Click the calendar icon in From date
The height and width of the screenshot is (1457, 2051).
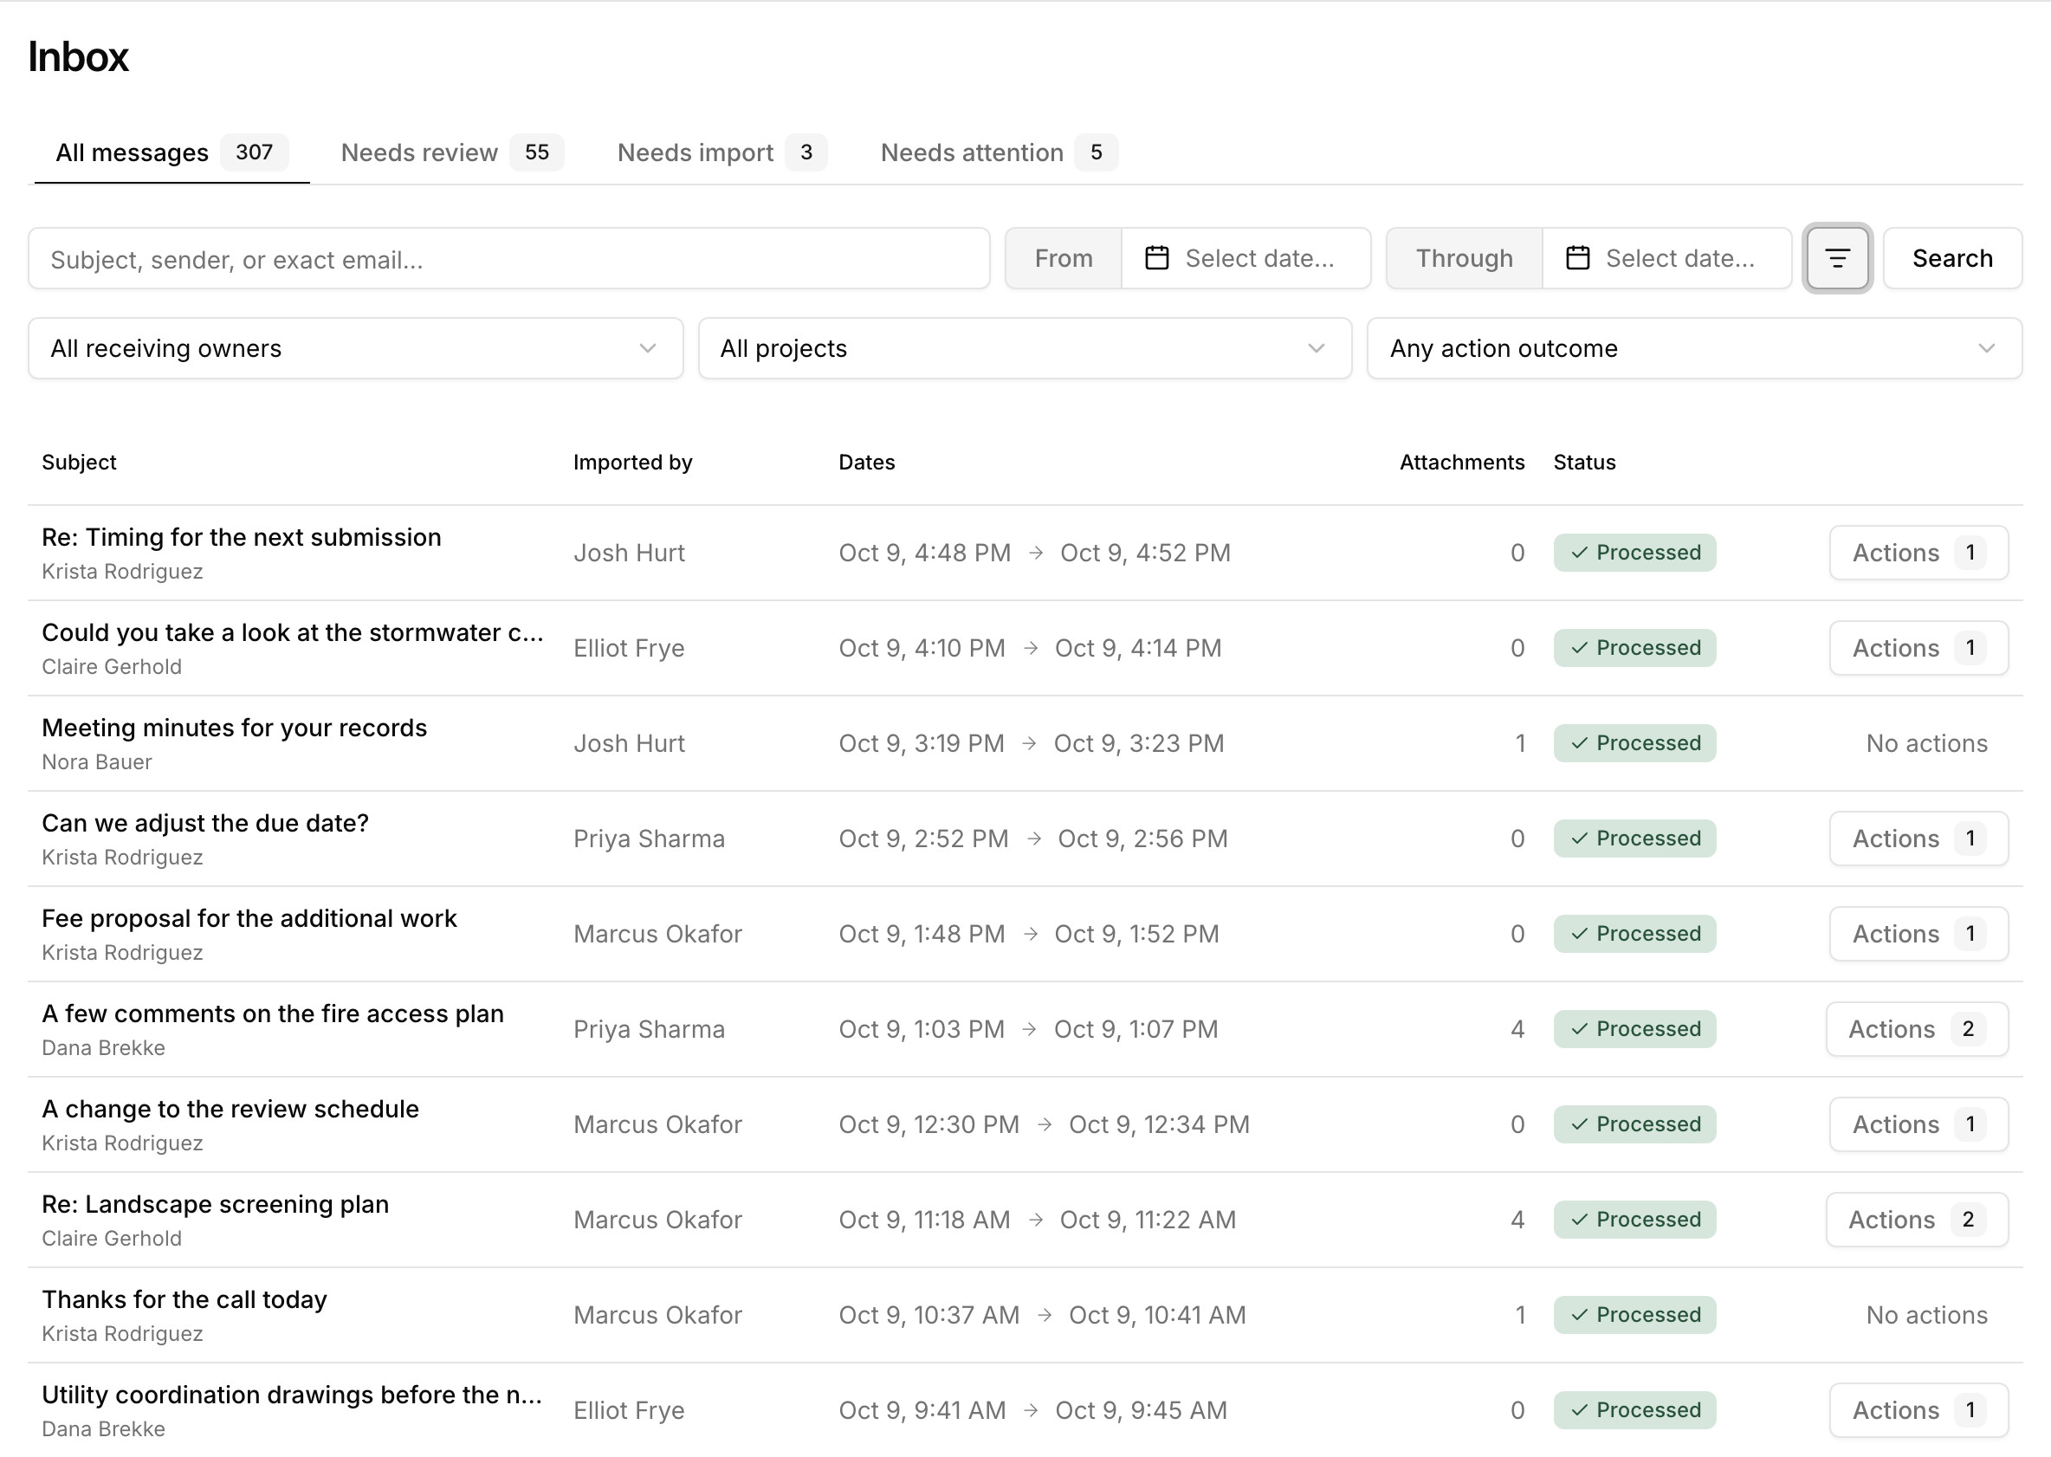pos(1157,258)
